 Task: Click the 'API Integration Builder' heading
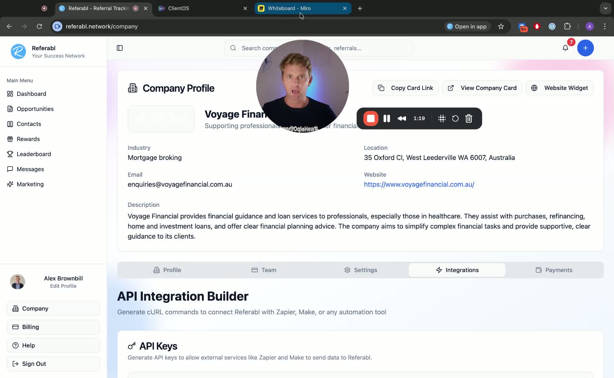(183, 296)
